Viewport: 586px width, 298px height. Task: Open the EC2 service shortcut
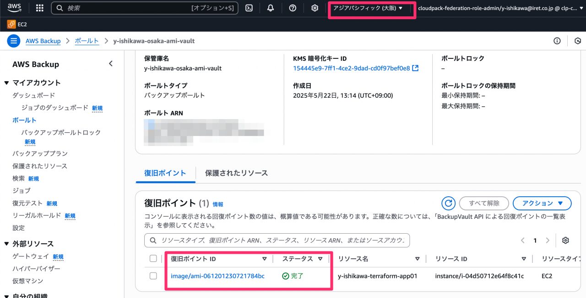(x=17, y=24)
